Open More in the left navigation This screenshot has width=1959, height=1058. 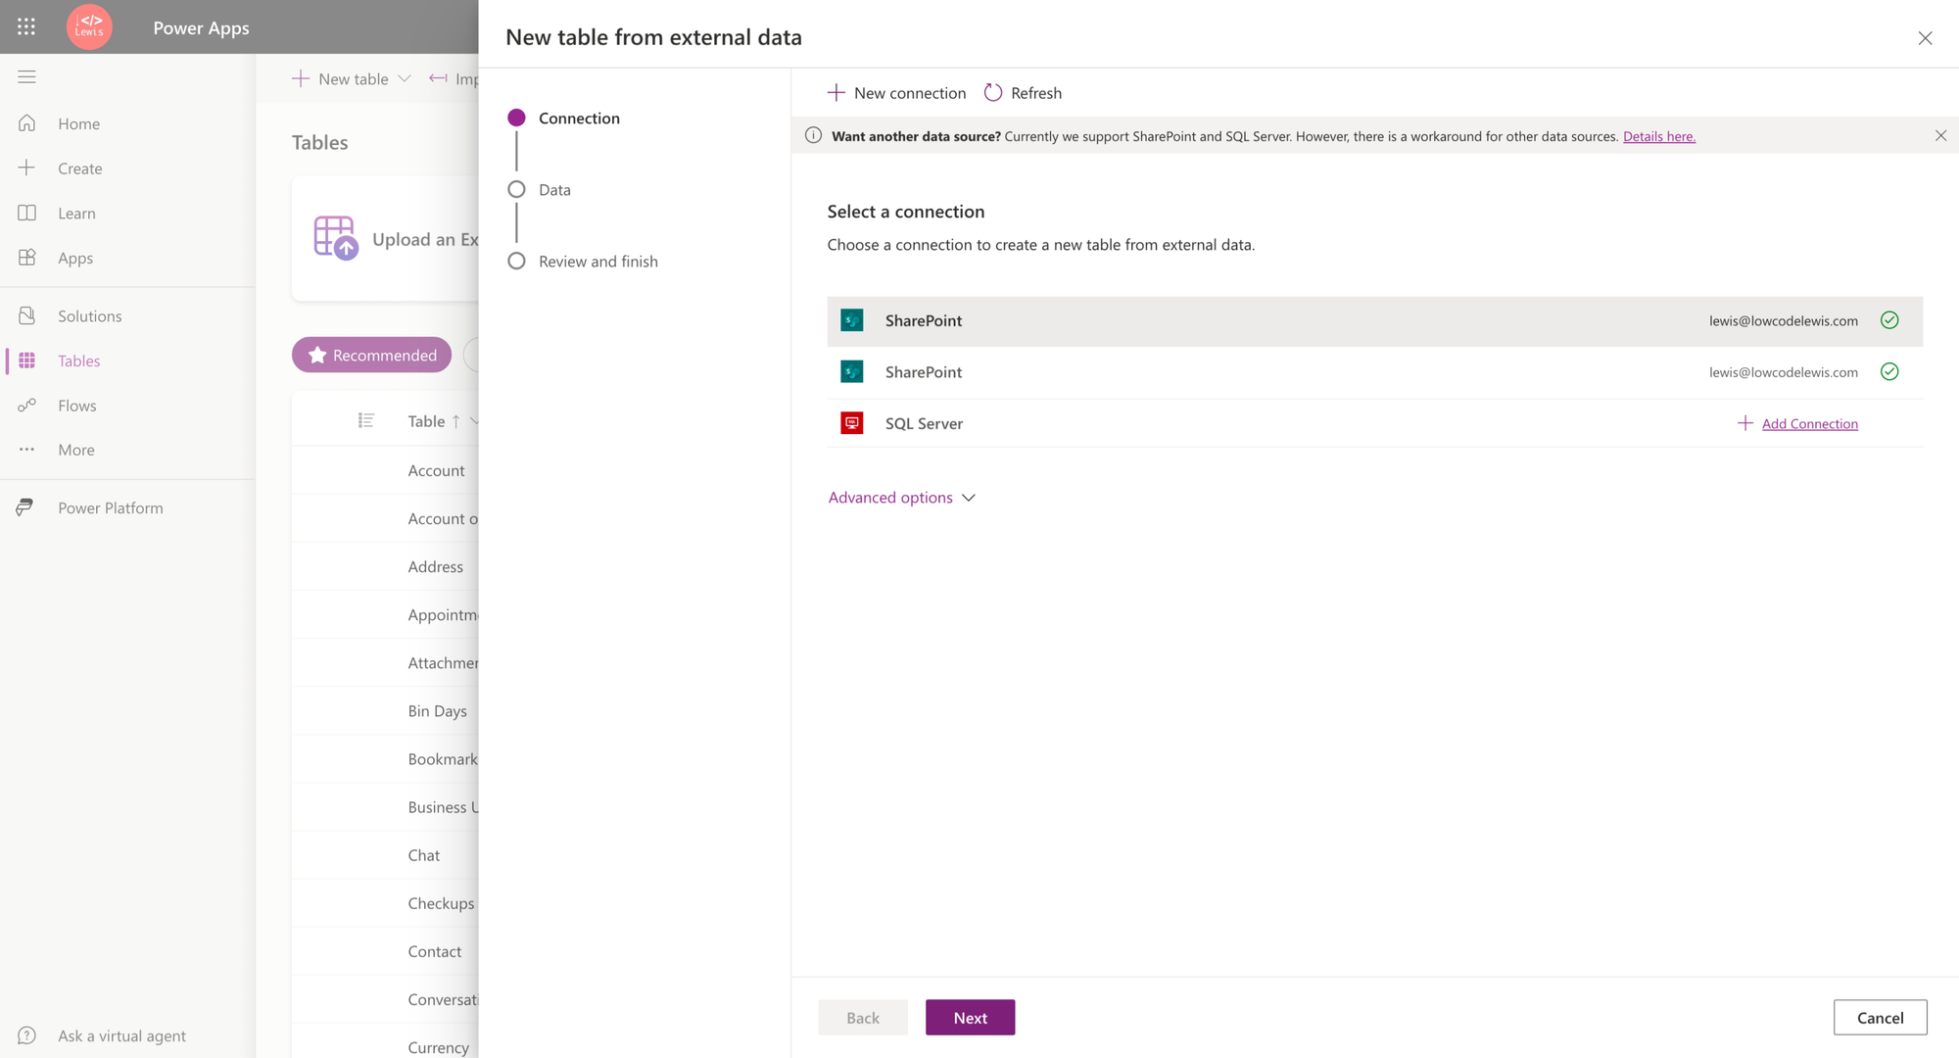point(75,450)
